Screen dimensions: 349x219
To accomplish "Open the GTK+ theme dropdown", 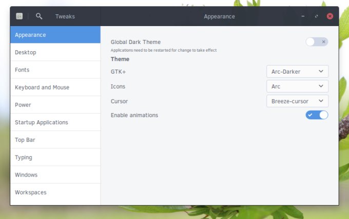I will click(297, 72).
